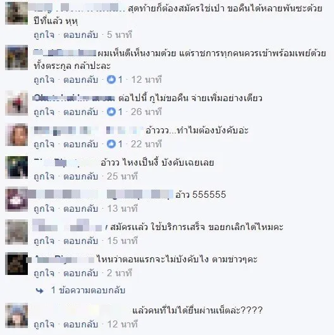Reply to last comment 'แล้วคนที่ไม่ได้ยื่นผ่านเน็ตล่ะ????'
Image resolution: width=334 pixels, height=335 pixels.
tap(80, 324)
